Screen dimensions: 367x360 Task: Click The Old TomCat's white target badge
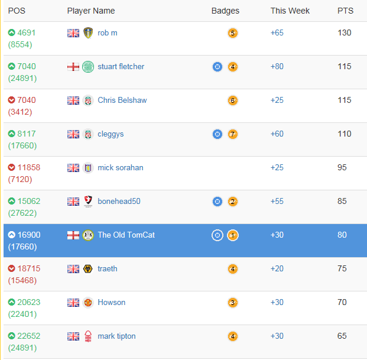[x=217, y=235]
